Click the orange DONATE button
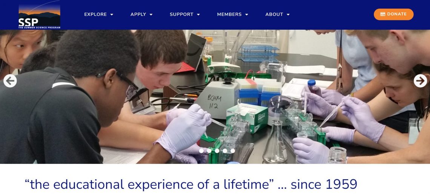 [x=393, y=14]
